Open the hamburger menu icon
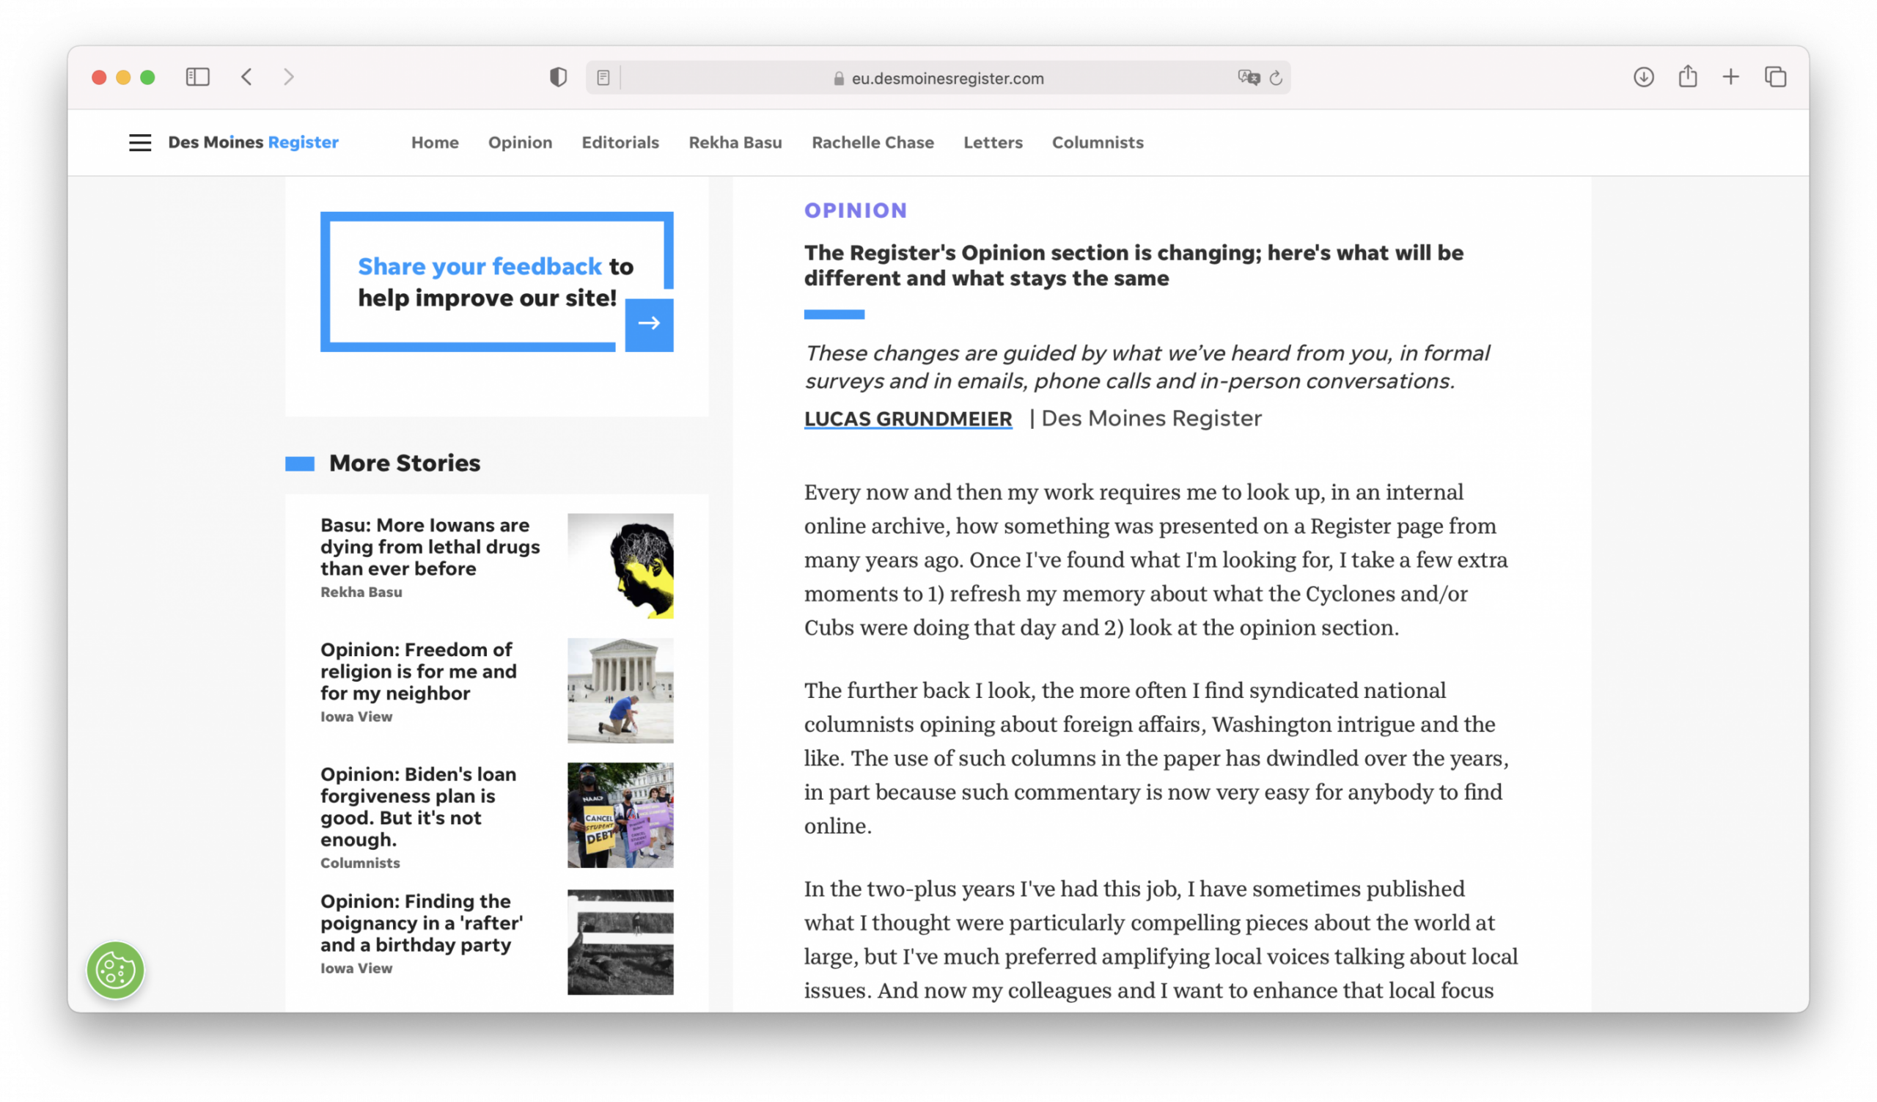 [140, 142]
